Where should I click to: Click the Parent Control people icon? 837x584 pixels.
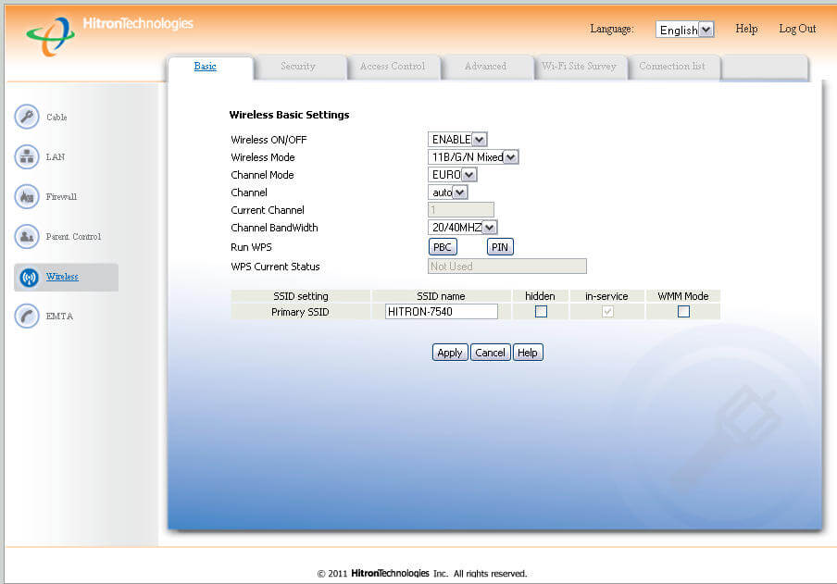click(27, 237)
